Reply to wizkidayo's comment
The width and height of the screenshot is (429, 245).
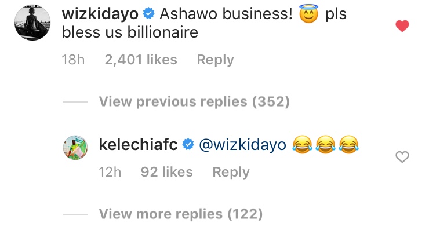pos(215,60)
